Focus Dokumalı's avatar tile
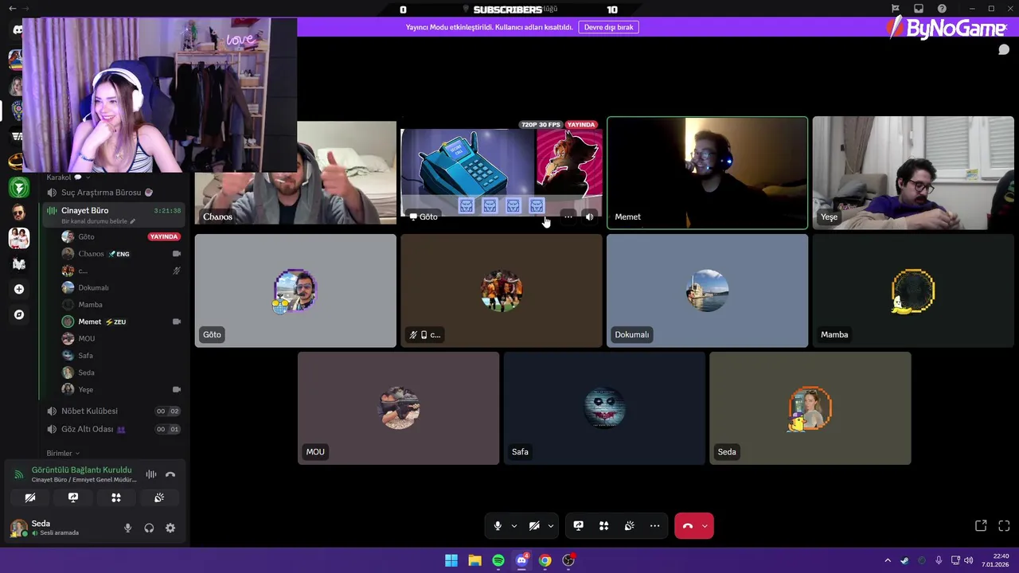 (x=708, y=290)
